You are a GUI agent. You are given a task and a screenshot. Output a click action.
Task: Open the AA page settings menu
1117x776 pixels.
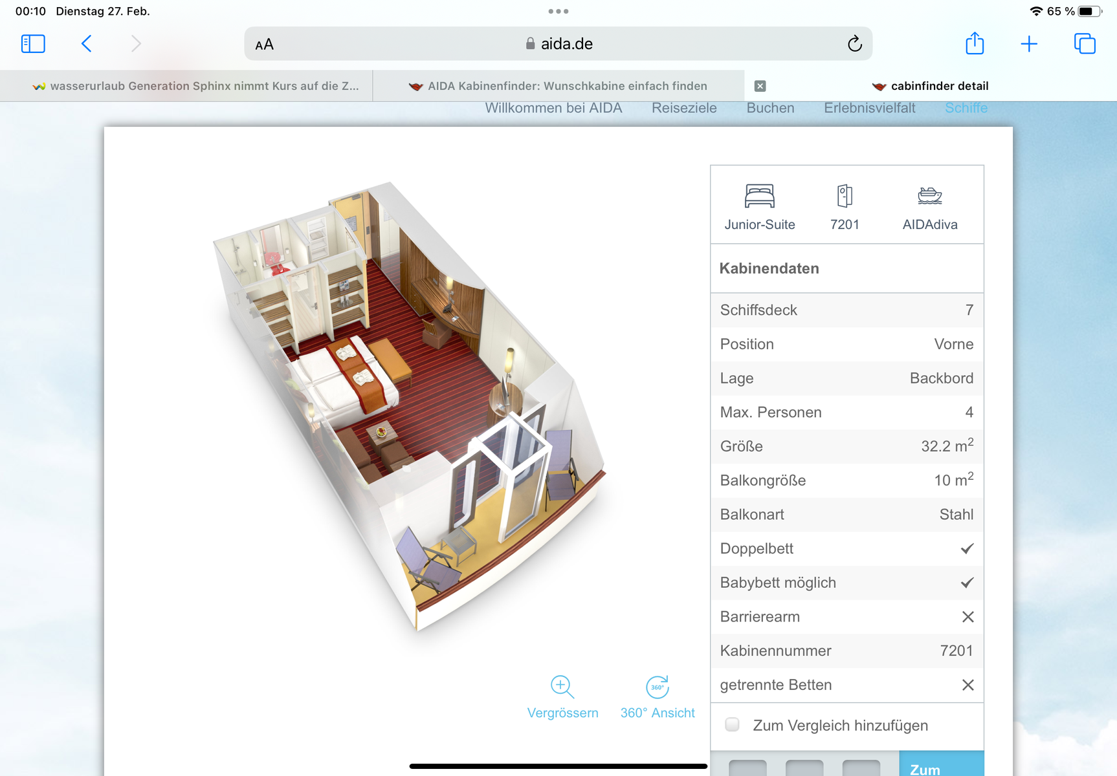click(265, 45)
